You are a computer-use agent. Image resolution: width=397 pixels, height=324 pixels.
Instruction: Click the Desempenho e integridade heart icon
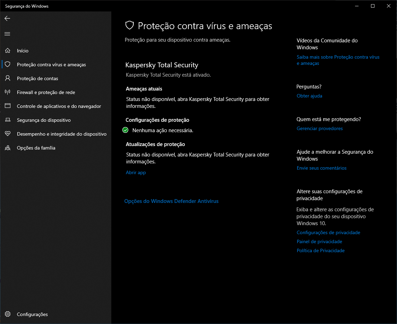click(x=8, y=134)
